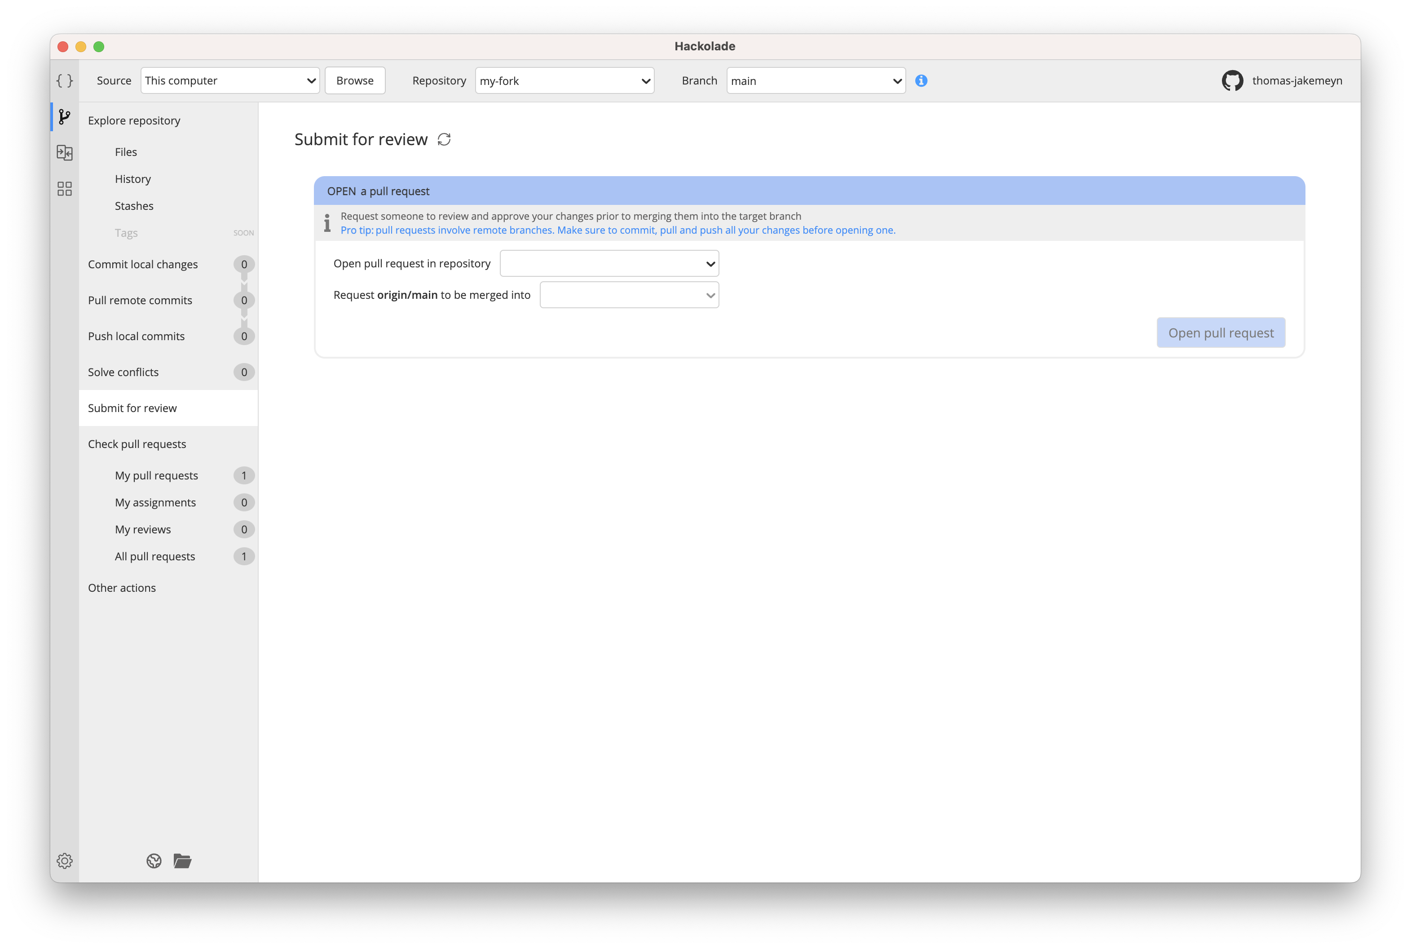Navigate to My pull requests section

coord(157,474)
